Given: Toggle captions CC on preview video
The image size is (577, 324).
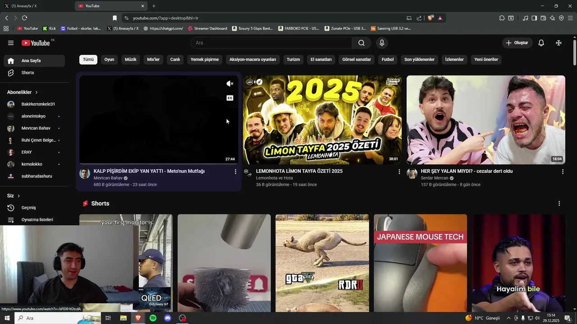Looking at the screenshot, I should pyautogui.click(x=230, y=98).
